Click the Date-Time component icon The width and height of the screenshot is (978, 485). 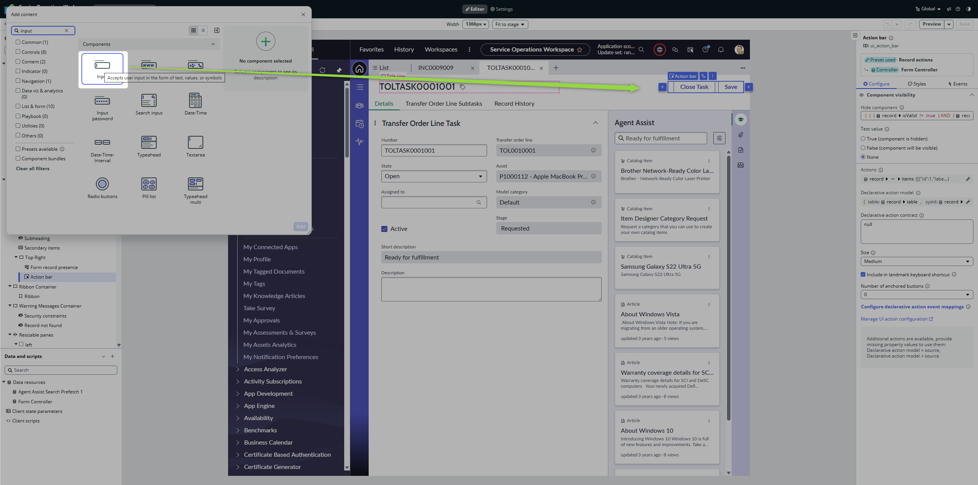coord(195,101)
